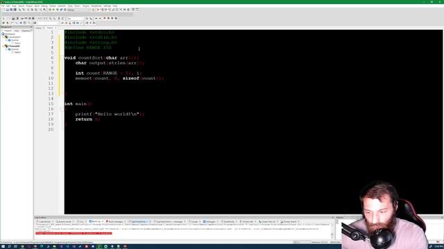Open the Fortran info log tab

pyautogui.click(x=248, y=221)
